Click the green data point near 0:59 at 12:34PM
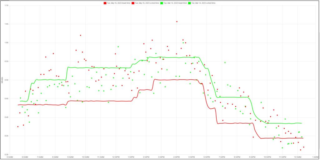320x160 pixels. (118, 47)
